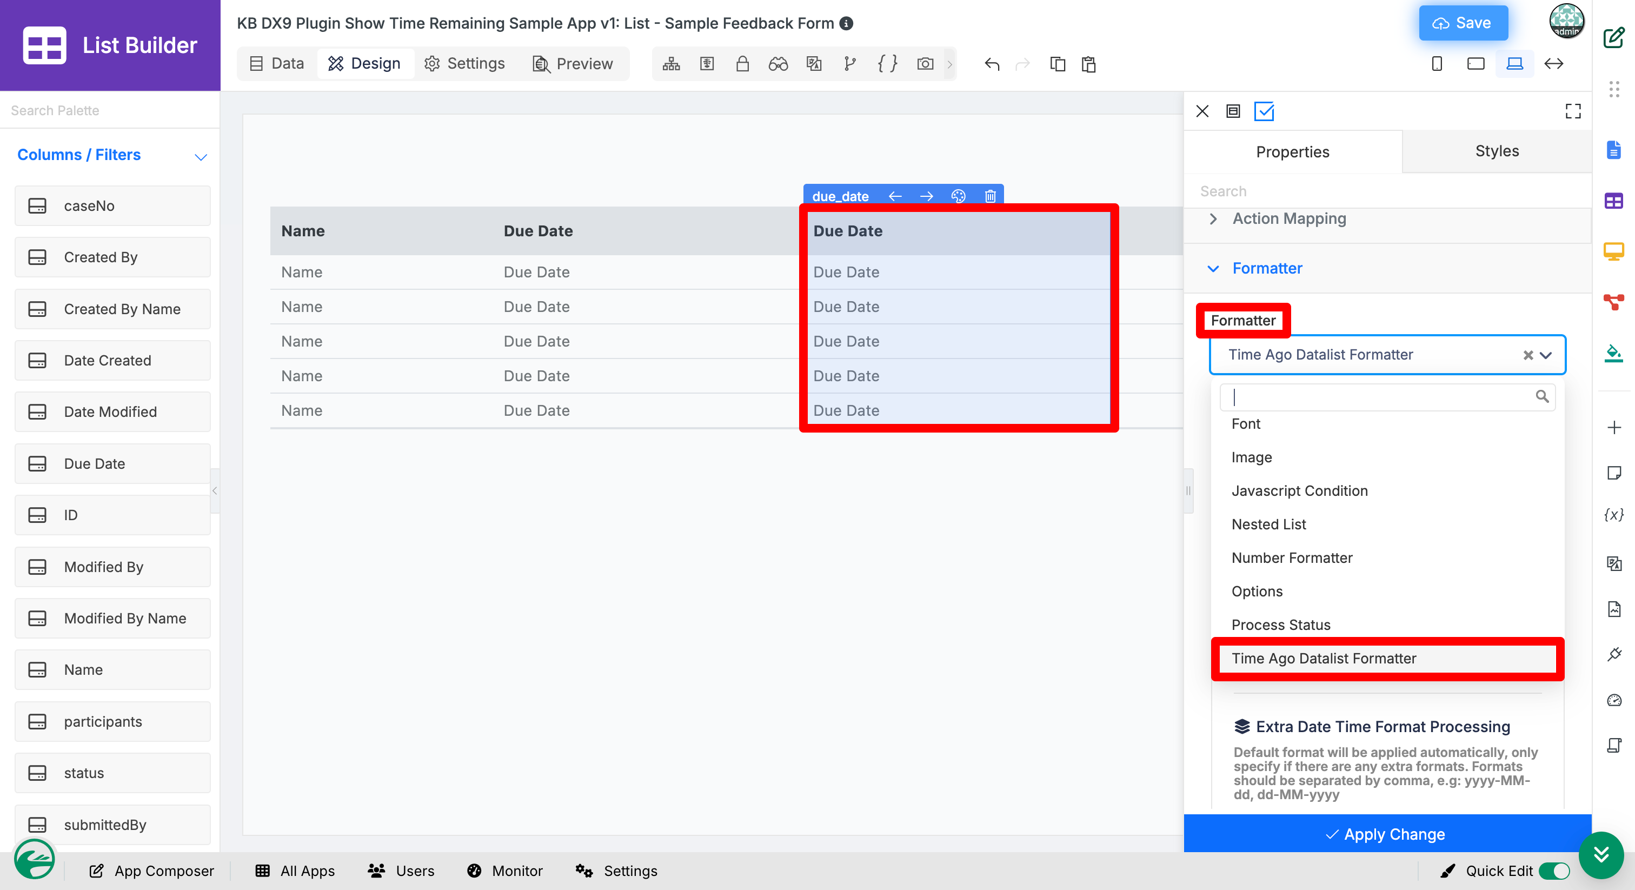This screenshot has height=890, width=1635.
Task: Select Date Modified palette item
Action: [112, 412]
